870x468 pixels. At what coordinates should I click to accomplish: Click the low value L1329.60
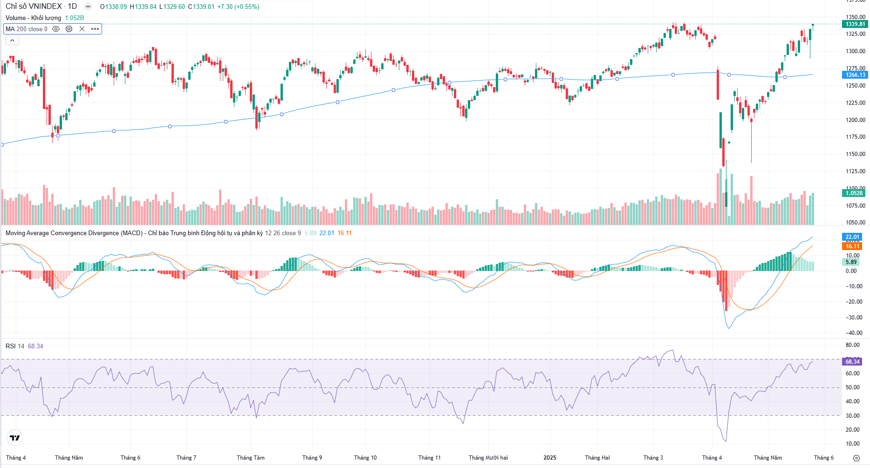[x=172, y=7]
